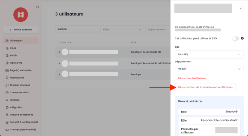Click the Plateforme icon in the sidebar

pyautogui.click(x=7, y=63)
